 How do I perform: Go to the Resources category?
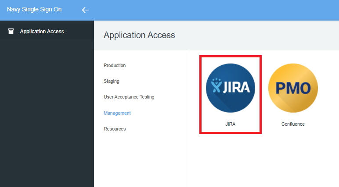click(115, 129)
